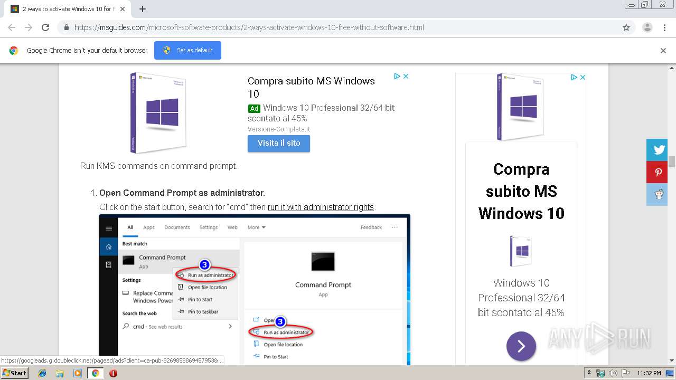Open a new browser tab
Image resolution: width=676 pixels, height=380 pixels.
click(x=143, y=9)
